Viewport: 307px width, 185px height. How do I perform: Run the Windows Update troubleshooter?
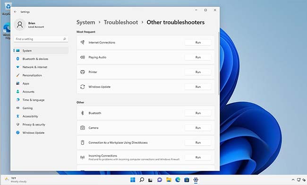[198, 87]
